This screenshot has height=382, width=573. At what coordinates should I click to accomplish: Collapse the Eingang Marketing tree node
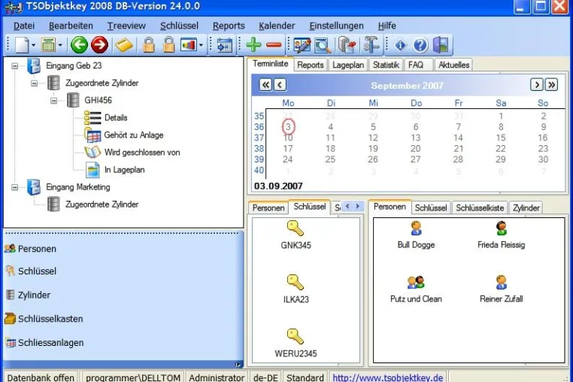[14, 187]
